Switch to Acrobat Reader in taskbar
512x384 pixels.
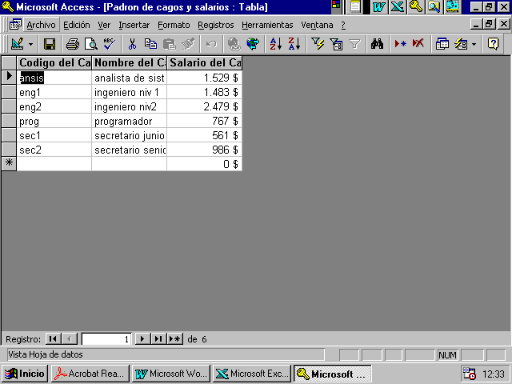point(90,374)
